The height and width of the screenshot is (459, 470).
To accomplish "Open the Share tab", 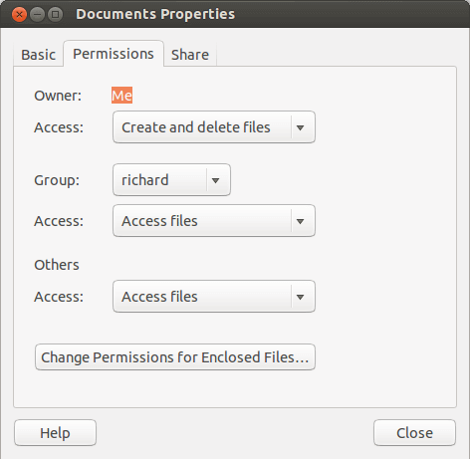I will [x=190, y=55].
